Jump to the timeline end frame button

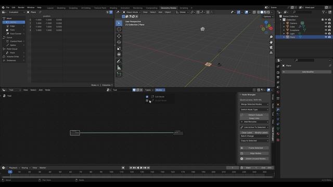[x=148, y=168]
